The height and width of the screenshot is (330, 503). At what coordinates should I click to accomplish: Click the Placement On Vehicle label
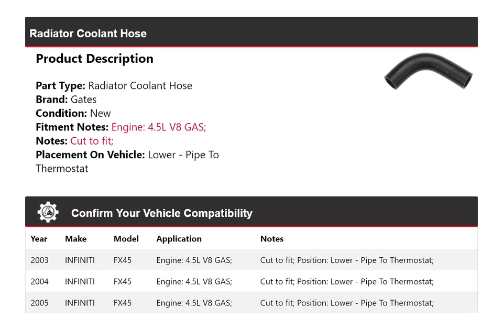click(90, 155)
